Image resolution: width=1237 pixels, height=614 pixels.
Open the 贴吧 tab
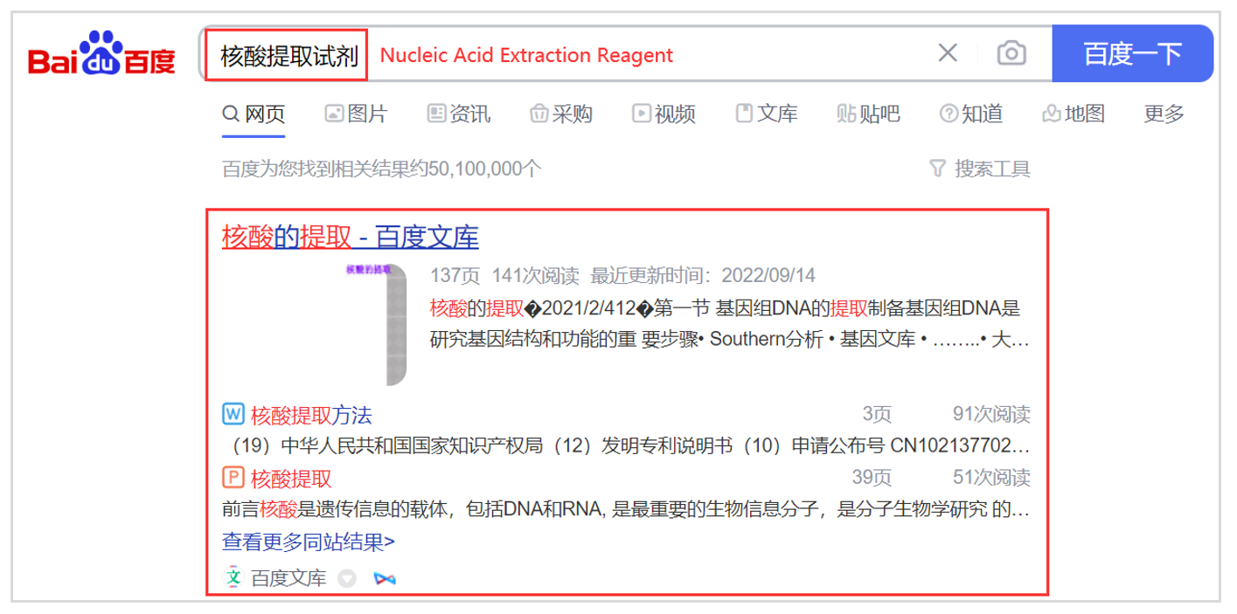(x=868, y=114)
